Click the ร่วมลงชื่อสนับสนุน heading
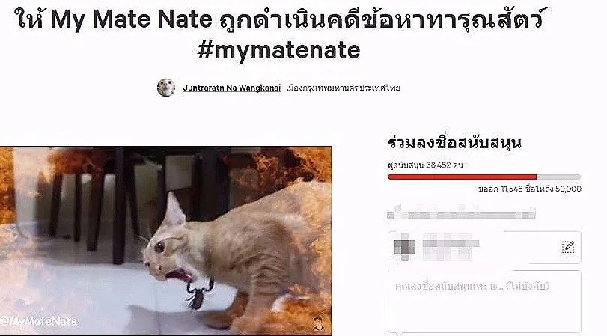Image resolution: width=607 pixels, height=336 pixels. [x=454, y=143]
